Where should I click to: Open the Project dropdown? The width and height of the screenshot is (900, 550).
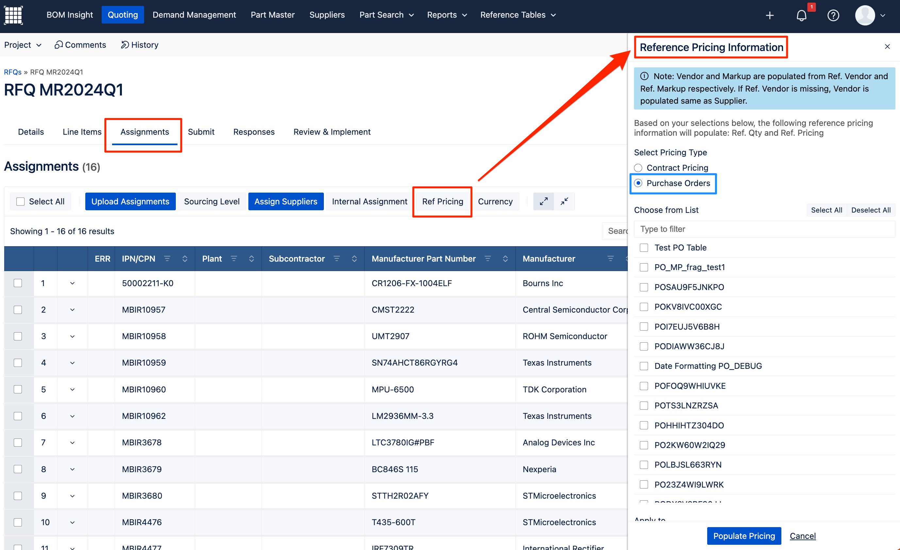point(23,44)
